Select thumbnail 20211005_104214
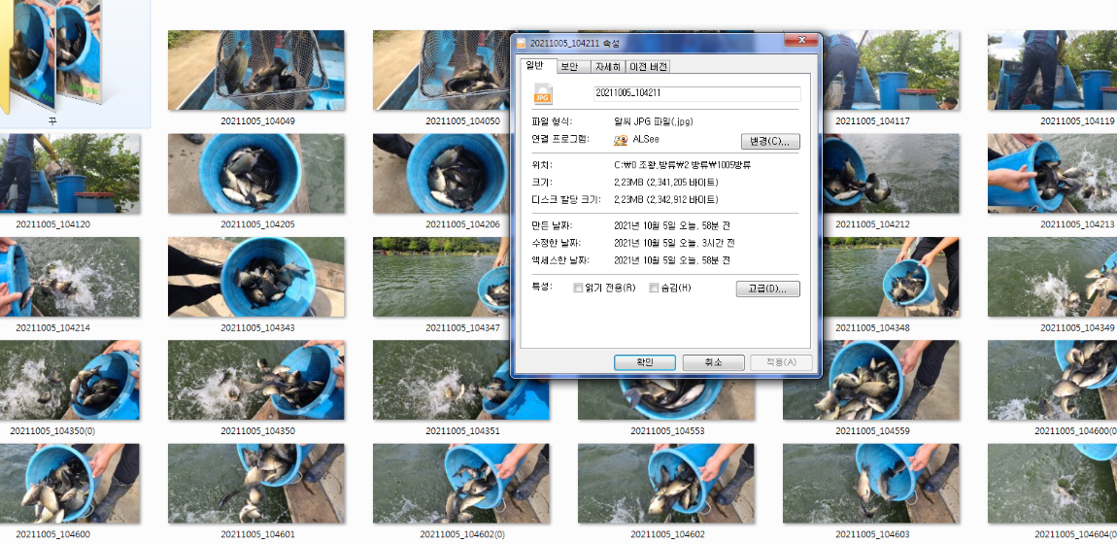Screen dimensions: 1117x544 tap(70, 277)
